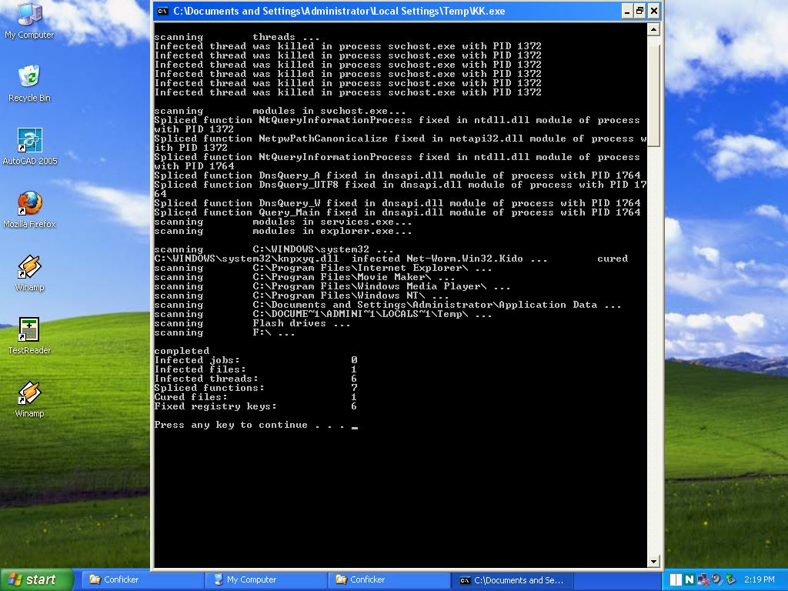Click the Application Data scanning line
The image size is (788, 591).
[388, 305]
